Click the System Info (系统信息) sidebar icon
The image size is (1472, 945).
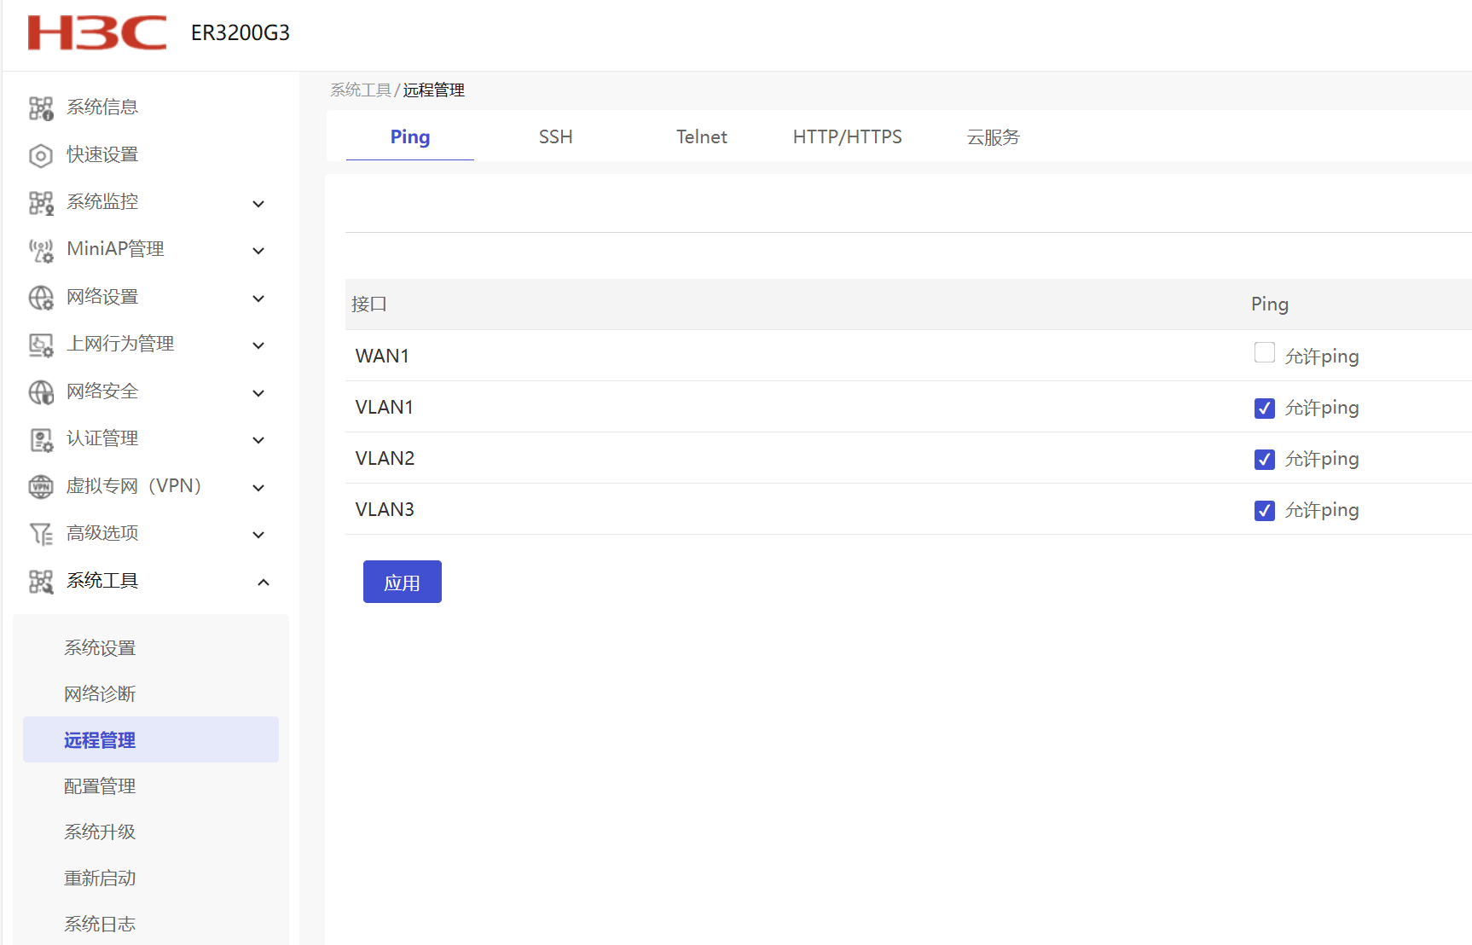[41, 108]
